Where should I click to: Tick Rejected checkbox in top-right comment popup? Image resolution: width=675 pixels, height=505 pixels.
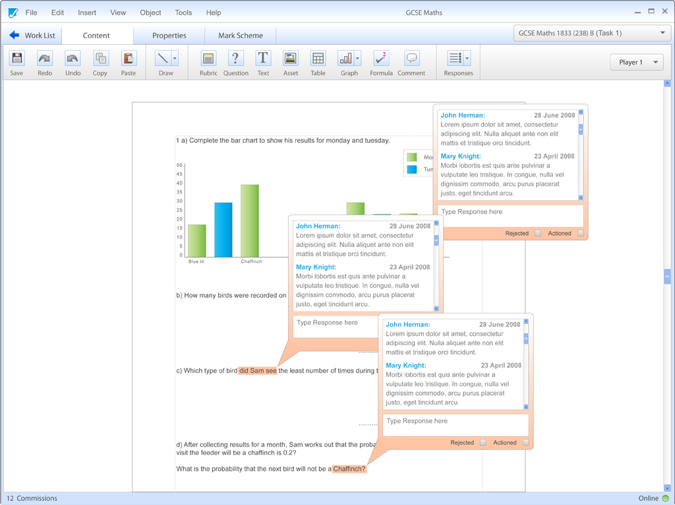(x=538, y=233)
